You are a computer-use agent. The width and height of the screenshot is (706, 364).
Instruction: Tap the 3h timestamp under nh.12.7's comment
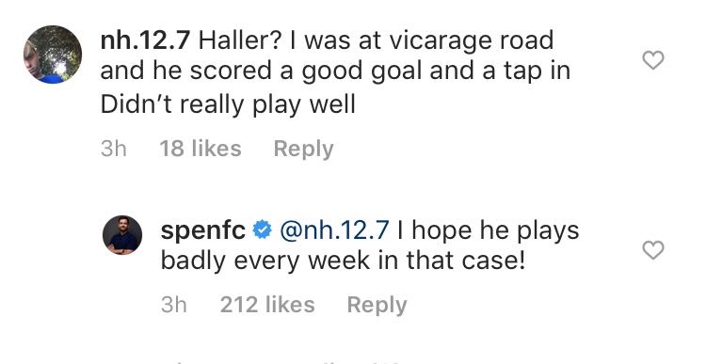coord(114,149)
